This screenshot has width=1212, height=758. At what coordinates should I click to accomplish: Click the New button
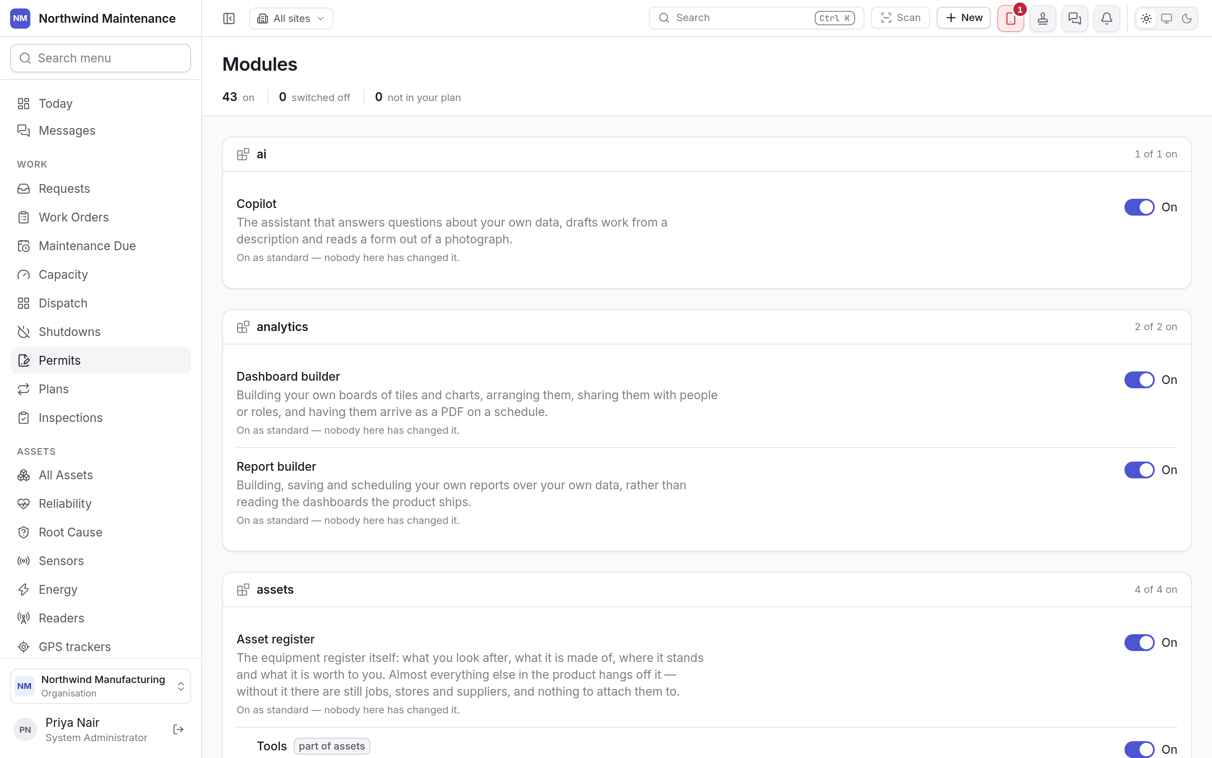963,18
